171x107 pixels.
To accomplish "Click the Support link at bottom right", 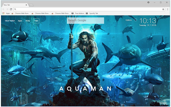I will coord(163,103).
